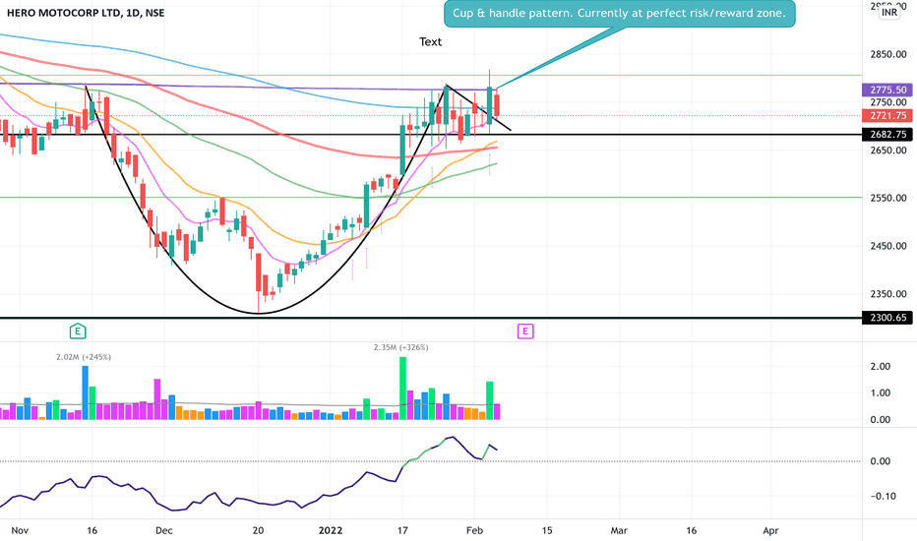Screen dimensions: 917x541
Task: Click the tallest green volume bar
Action: (402, 389)
